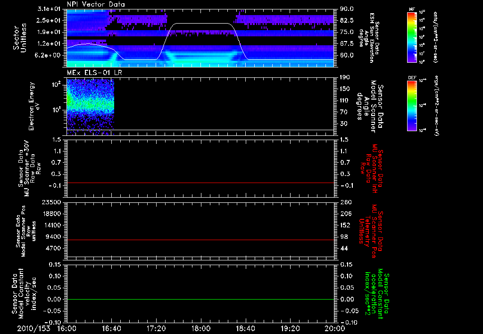Click the "cnts/(cm**2-sr-sec)" units label
This screenshot has width=483, height=334.
point(435,37)
